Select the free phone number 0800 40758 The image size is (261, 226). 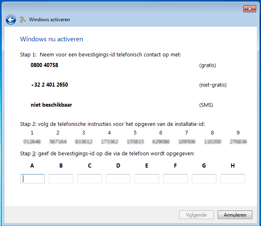[x=45, y=65]
